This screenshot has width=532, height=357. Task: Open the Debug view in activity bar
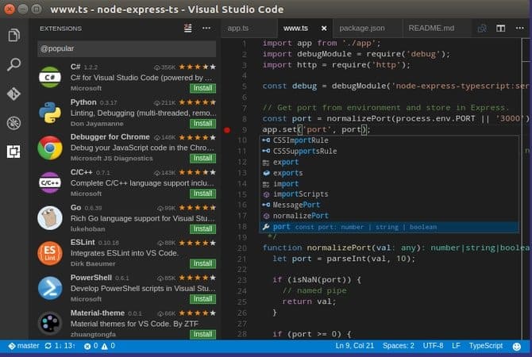pyautogui.click(x=14, y=123)
